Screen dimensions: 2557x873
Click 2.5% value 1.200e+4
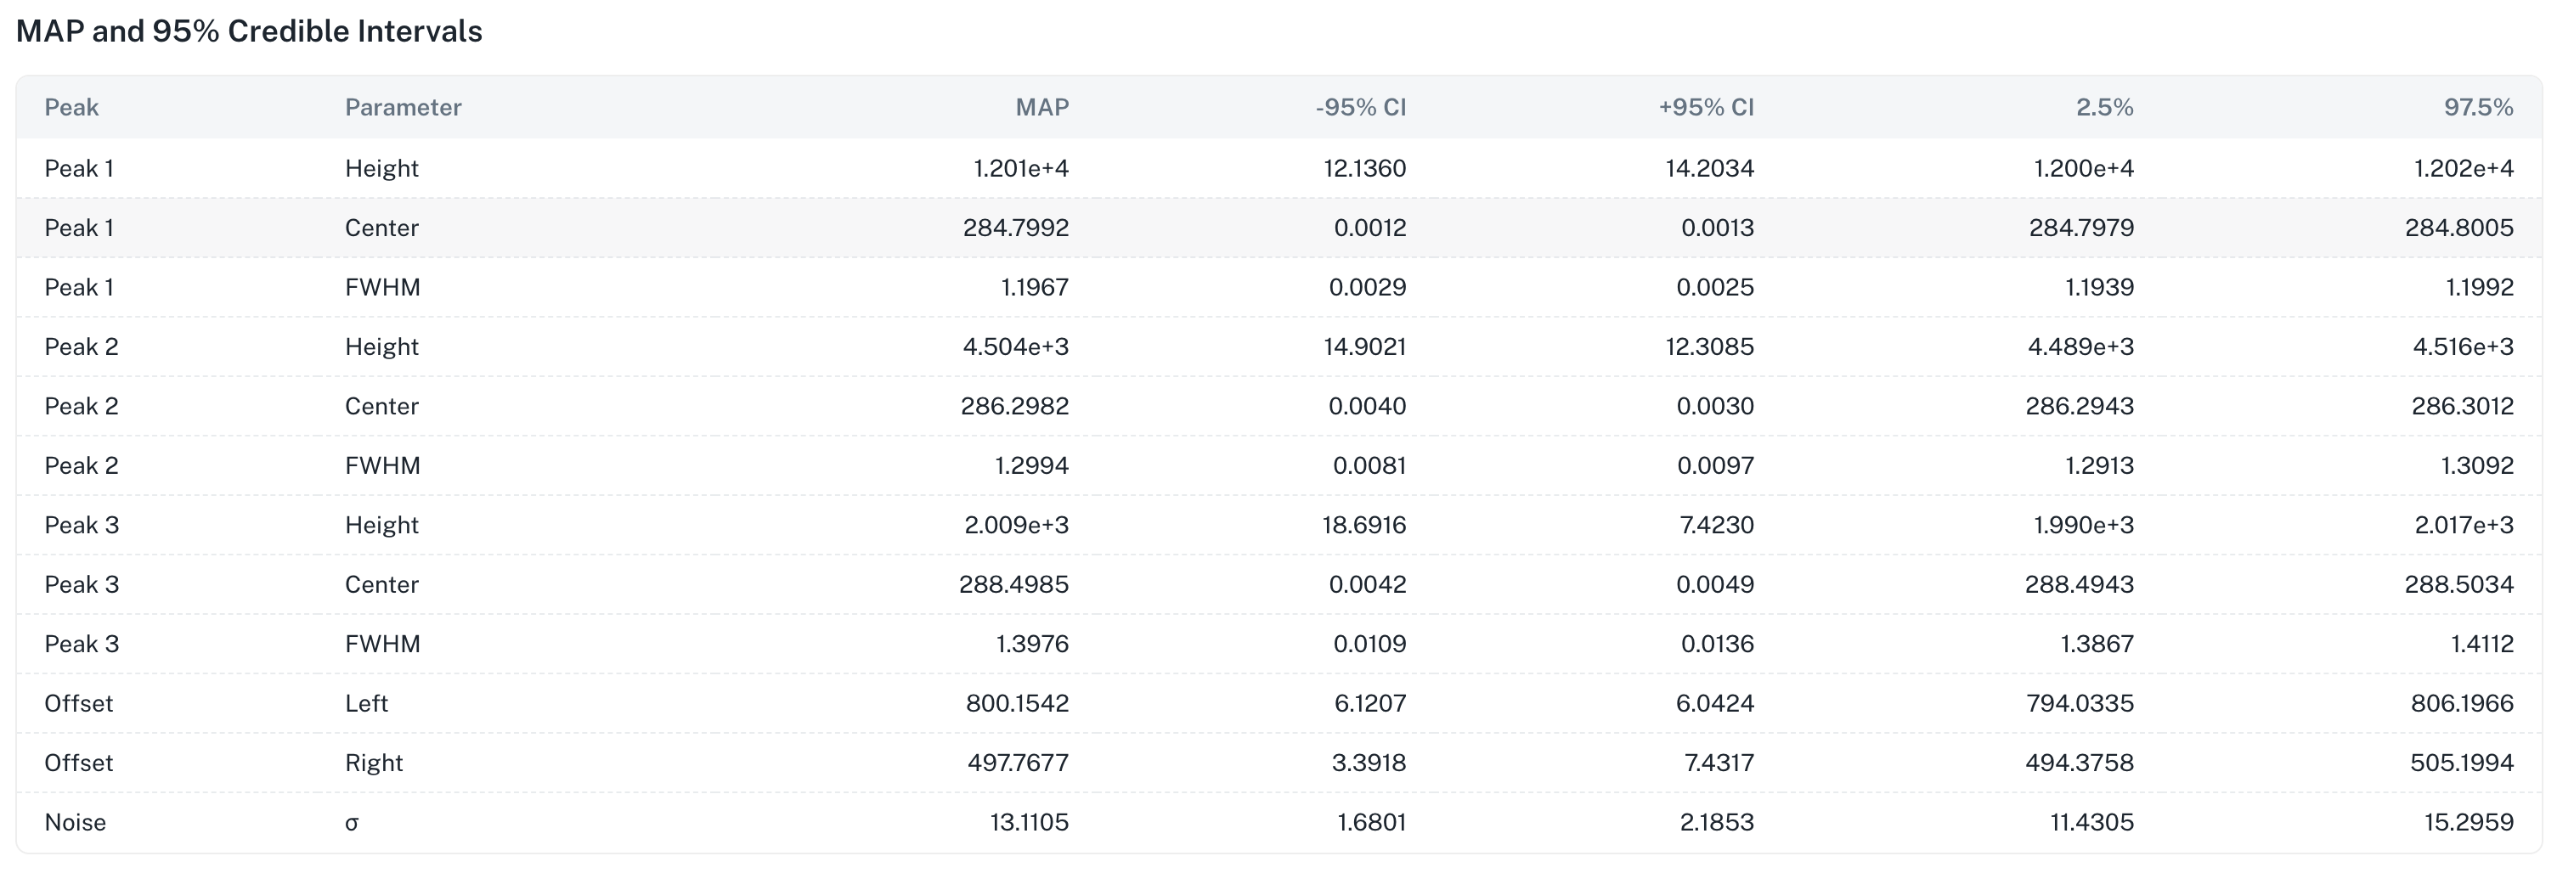tap(2085, 169)
